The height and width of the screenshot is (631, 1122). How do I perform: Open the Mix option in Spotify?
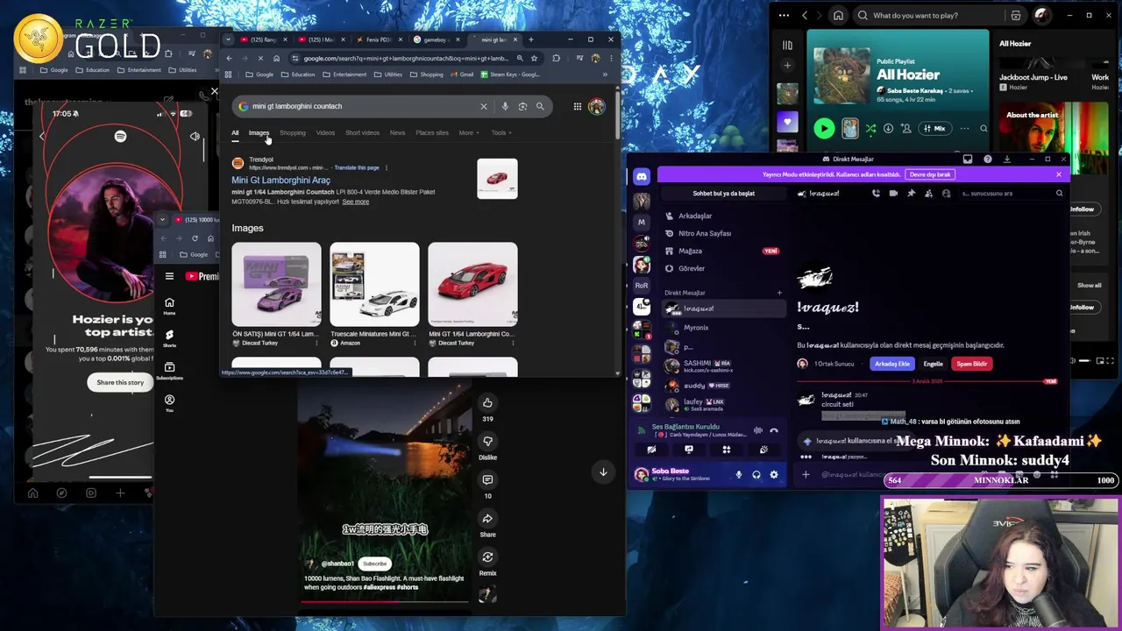click(x=934, y=129)
